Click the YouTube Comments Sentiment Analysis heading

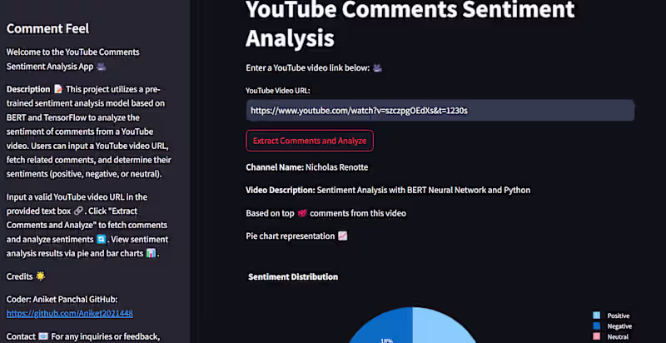410,23
